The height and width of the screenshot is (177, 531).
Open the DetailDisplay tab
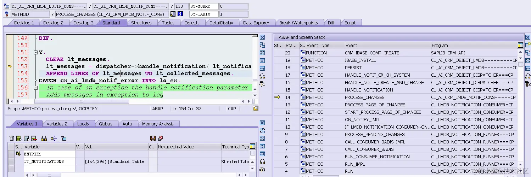[x=221, y=23]
